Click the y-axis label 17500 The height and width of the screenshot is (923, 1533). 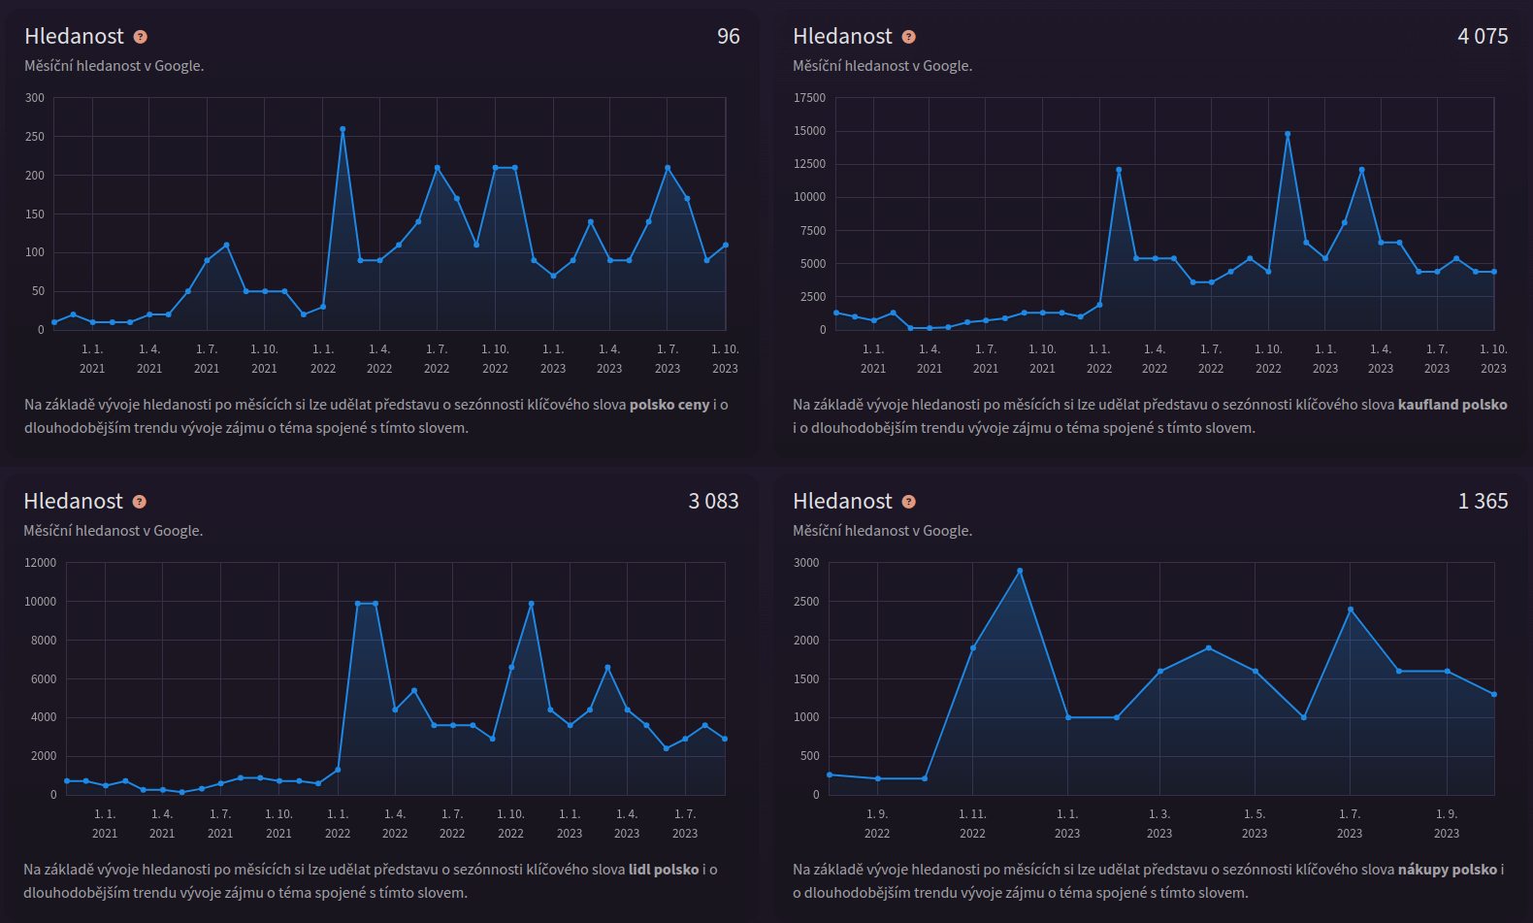[x=809, y=98]
